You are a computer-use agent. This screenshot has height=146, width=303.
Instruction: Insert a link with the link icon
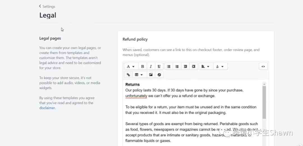[x=128, y=75]
